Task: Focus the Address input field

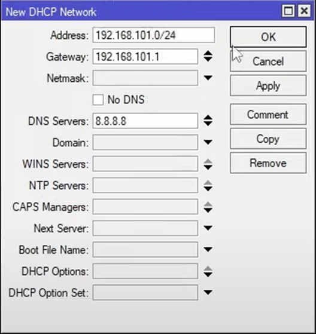Action: coord(154,35)
